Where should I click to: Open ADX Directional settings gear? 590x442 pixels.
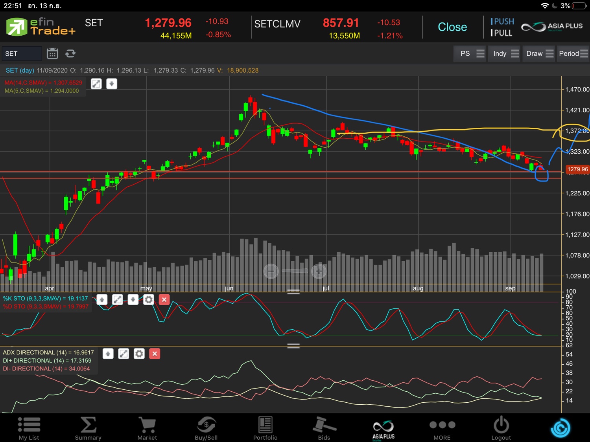[139, 354]
